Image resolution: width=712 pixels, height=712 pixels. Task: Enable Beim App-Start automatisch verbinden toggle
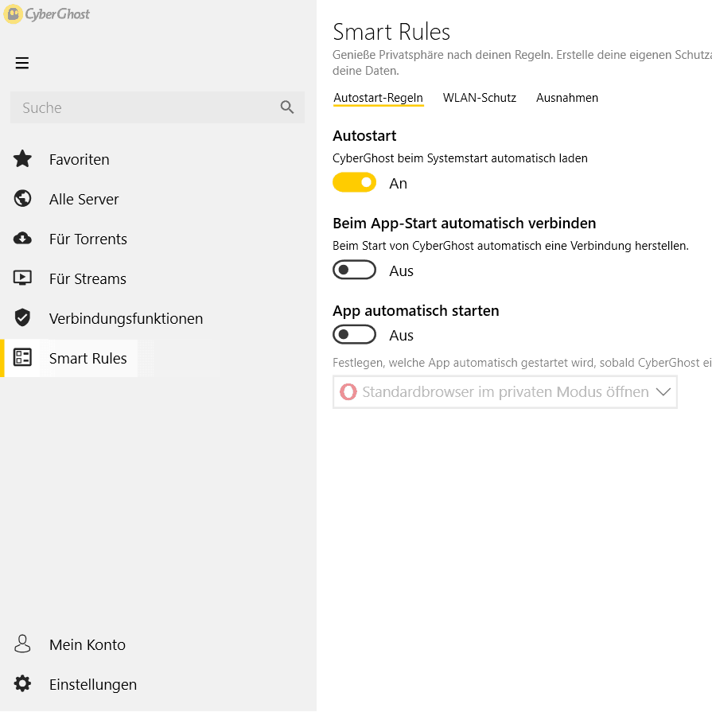(354, 270)
